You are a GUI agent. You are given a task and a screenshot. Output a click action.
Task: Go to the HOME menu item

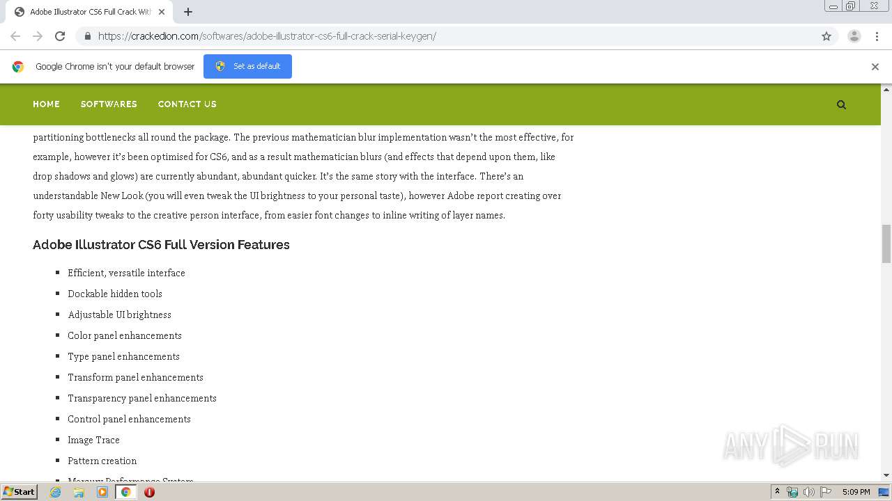pos(46,104)
